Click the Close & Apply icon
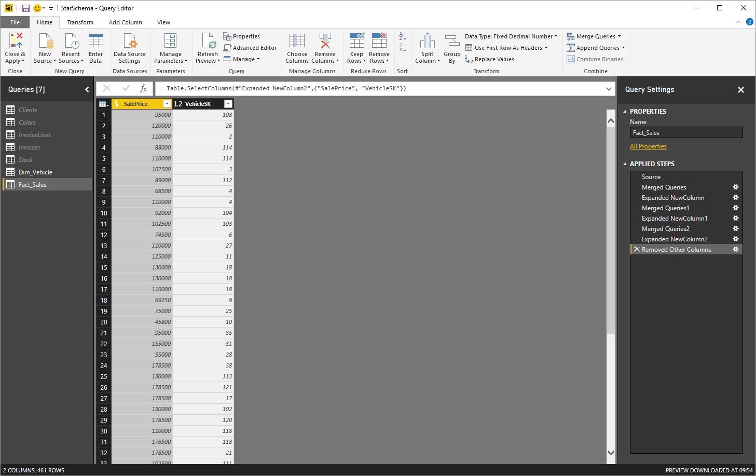Image resolution: width=756 pixels, height=476 pixels. tap(15, 42)
